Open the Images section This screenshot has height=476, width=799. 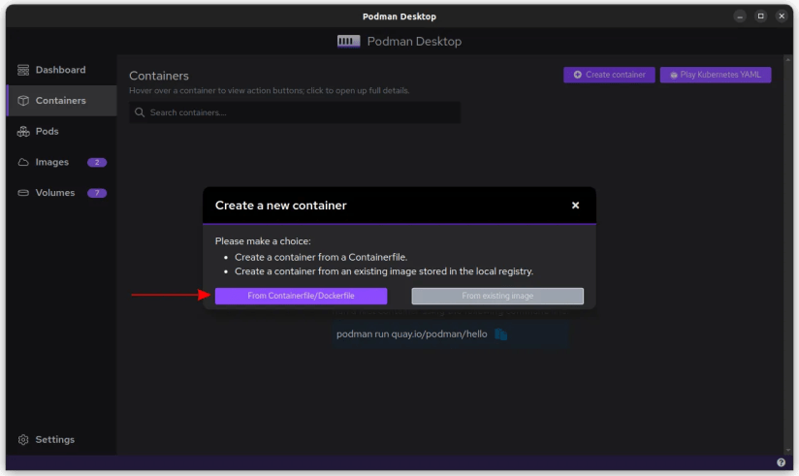click(61, 162)
